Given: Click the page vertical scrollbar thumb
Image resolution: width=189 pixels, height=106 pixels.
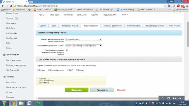Looking at the screenshot, I should [x=188, y=34].
